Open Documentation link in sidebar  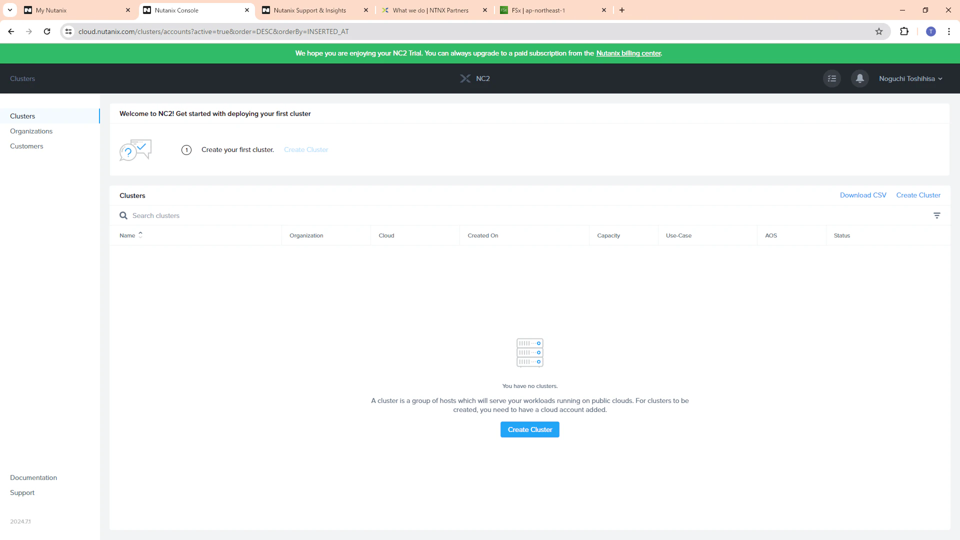click(33, 477)
